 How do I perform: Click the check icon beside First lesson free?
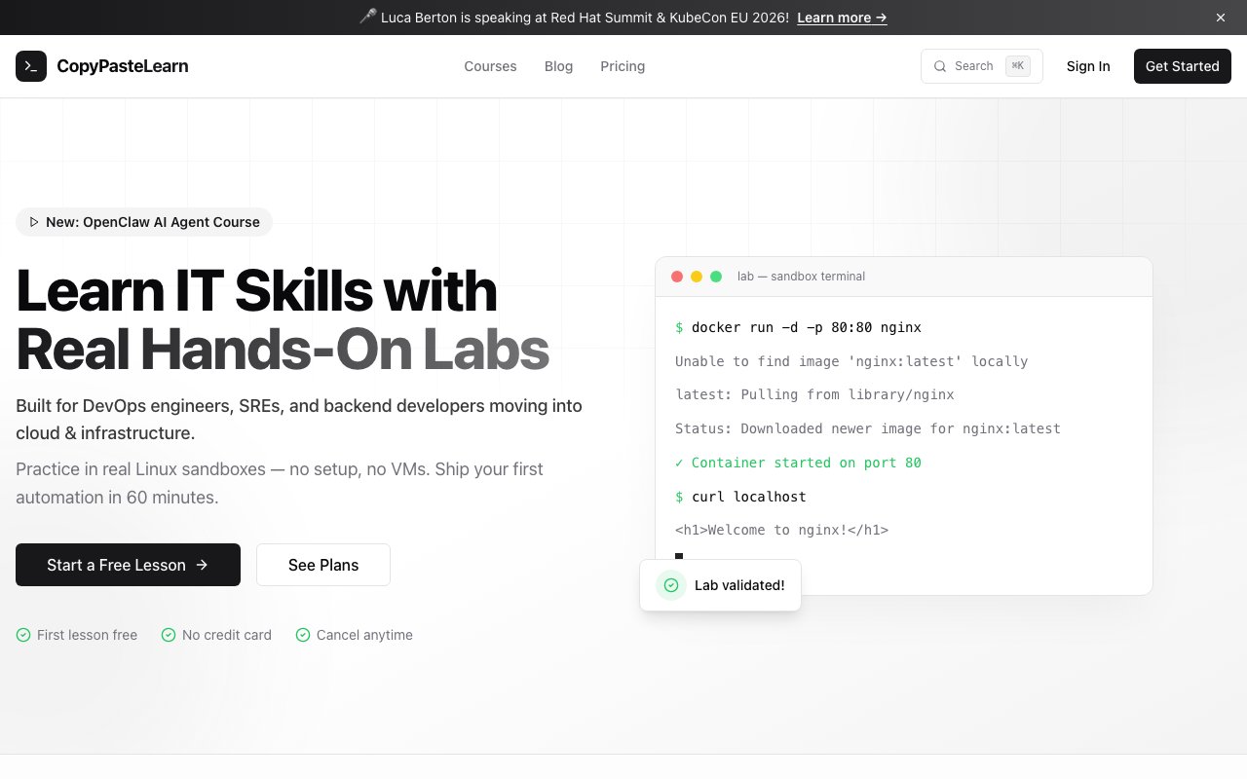click(23, 635)
